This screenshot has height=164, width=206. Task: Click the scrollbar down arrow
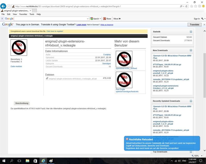(x=204, y=150)
